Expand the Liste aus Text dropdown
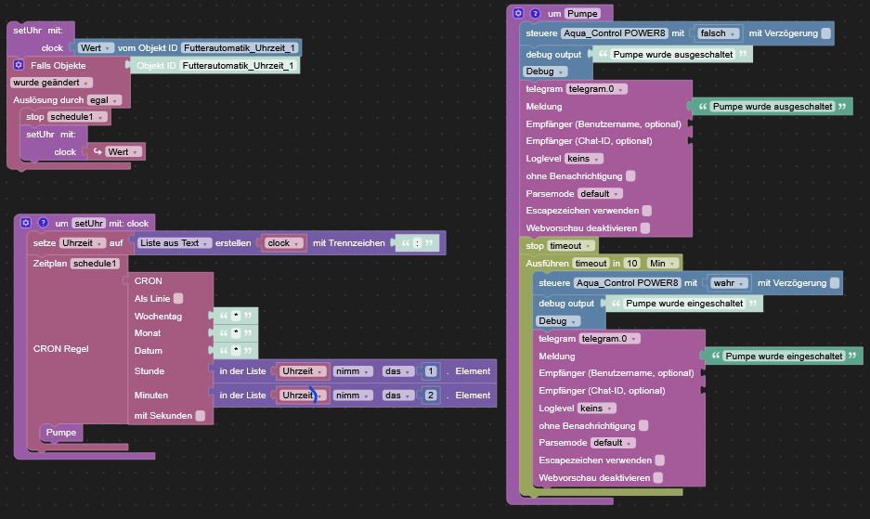The height and width of the screenshot is (519, 870). pos(175,243)
